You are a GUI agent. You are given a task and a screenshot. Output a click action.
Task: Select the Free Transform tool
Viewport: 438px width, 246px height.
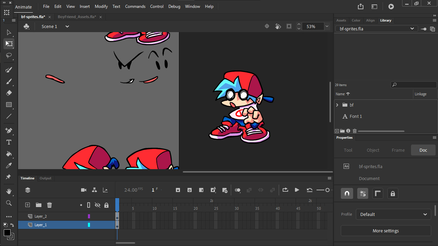click(9, 44)
